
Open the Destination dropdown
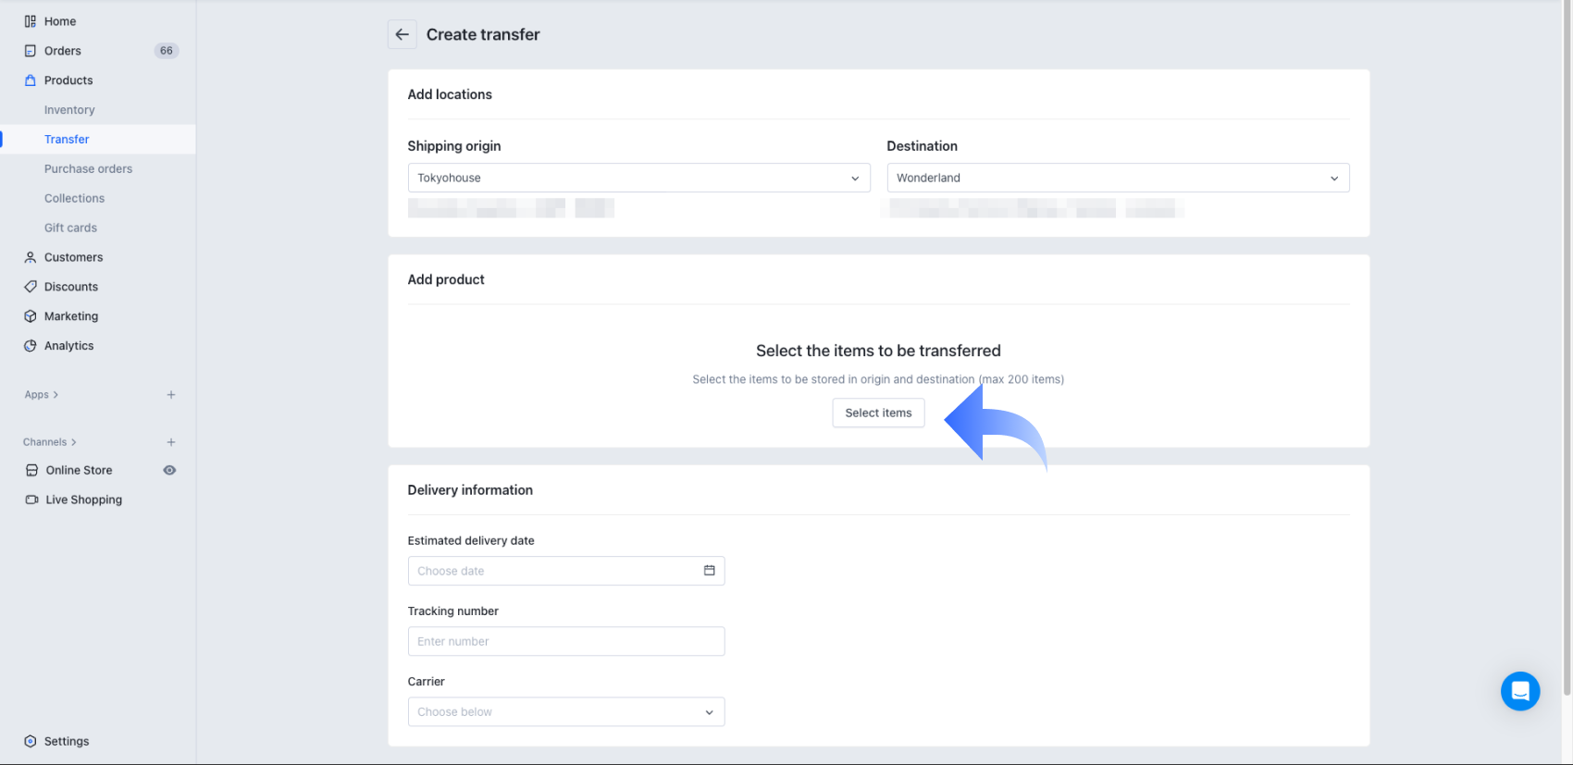tap(1118, 178)
